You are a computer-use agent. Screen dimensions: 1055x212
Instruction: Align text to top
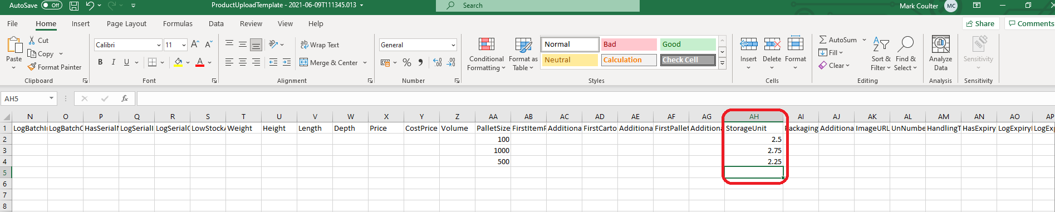pyautogui.click(x=229, y=45)
